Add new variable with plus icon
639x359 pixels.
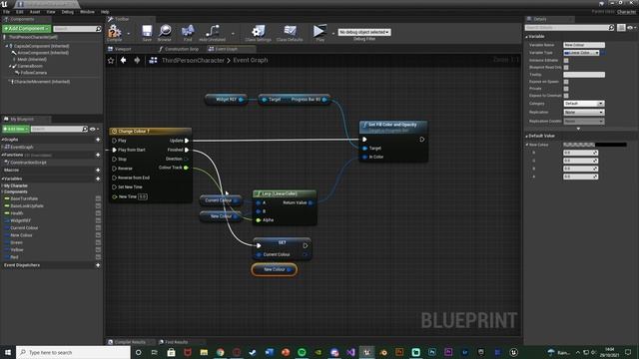point(98,179)
